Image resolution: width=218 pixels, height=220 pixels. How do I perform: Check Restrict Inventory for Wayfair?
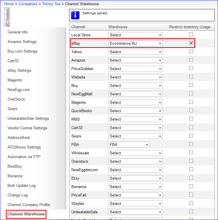[x=191, y=203]
